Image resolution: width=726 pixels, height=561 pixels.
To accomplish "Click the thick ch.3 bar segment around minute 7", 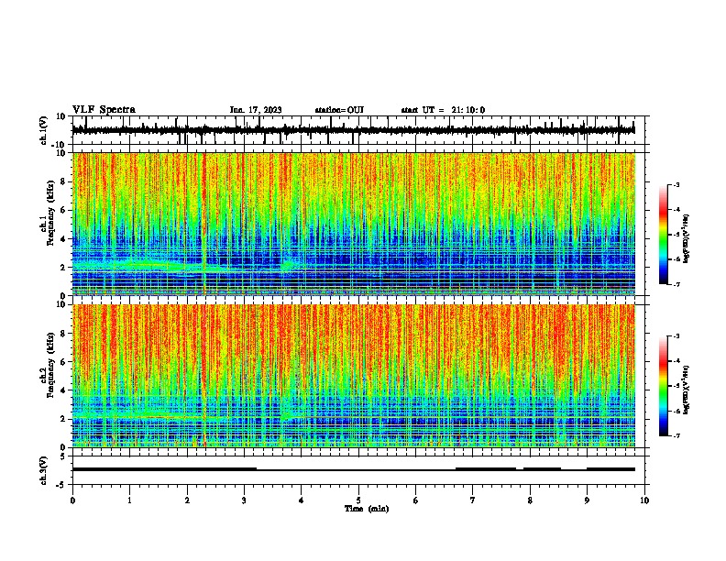I will coord(486,469).
